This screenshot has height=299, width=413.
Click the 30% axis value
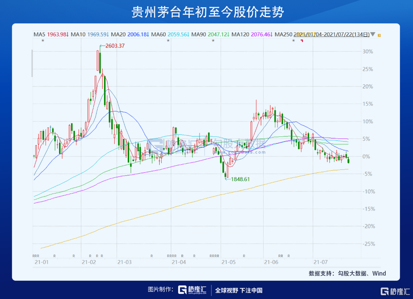click(368, 52)
